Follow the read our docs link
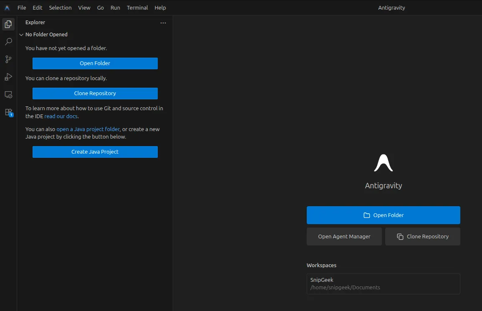The image size is (482, 311). 61,116
